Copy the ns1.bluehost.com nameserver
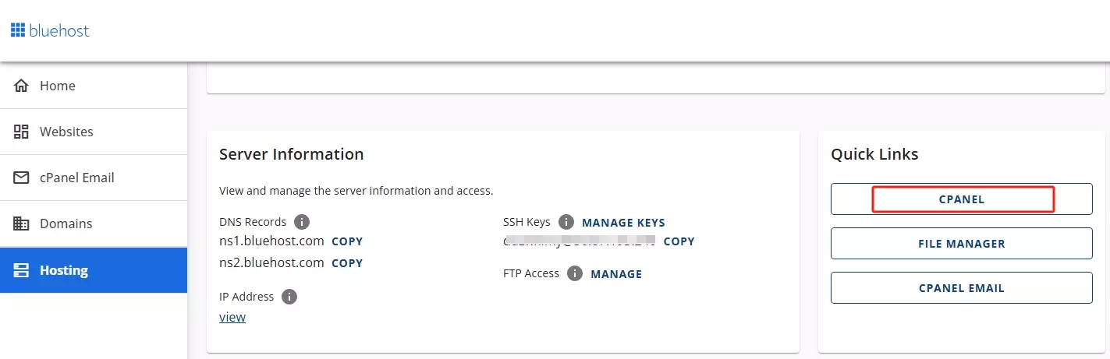 (347, 241)
